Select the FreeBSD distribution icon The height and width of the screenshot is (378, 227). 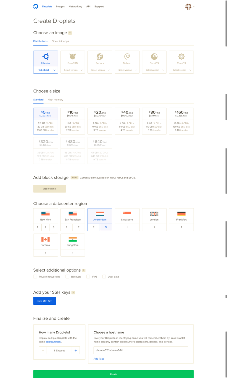pos(73,57)
